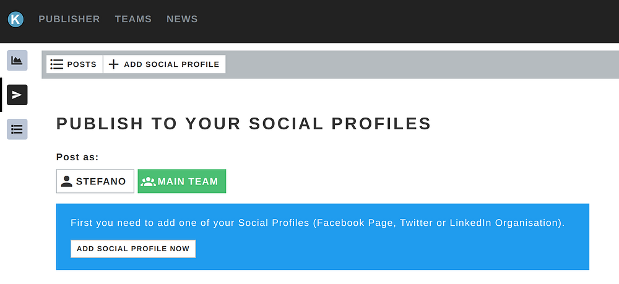Click the ADD SOCIAL PROFILE toolbar text

click(x=171, y=64)
